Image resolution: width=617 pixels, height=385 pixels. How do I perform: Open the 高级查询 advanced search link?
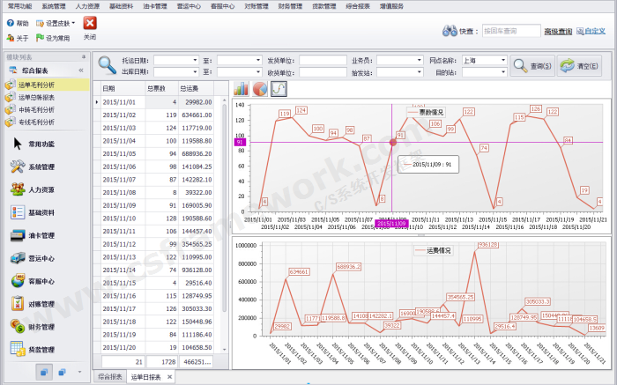click(557, 31)
